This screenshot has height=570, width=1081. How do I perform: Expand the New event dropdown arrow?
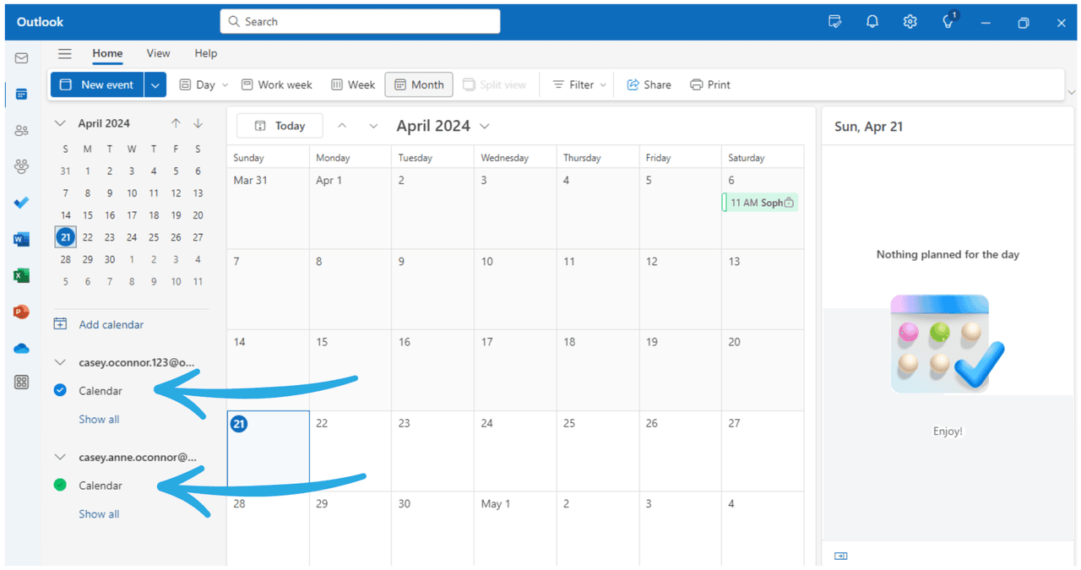[x=155, y=84]
